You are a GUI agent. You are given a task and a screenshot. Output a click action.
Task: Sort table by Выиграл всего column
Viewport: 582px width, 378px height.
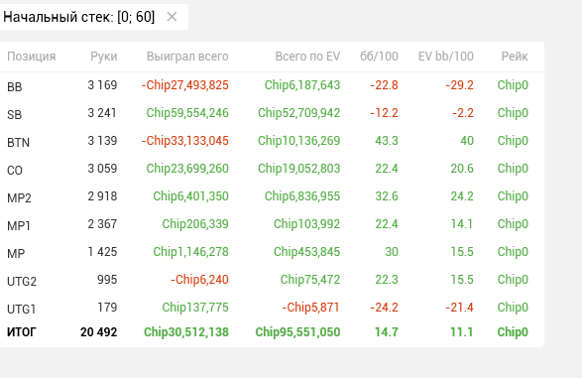187,57
